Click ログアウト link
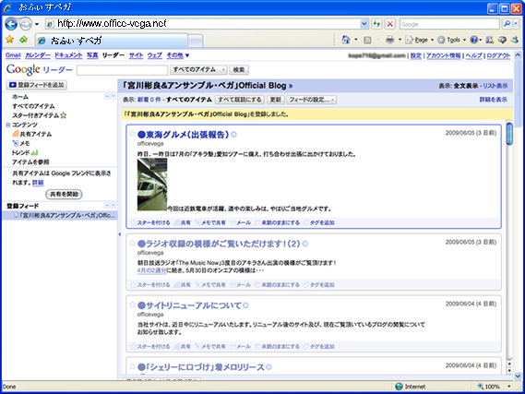Screen dimensions: 525x394 pyautogui.click(x=498, y=55)
